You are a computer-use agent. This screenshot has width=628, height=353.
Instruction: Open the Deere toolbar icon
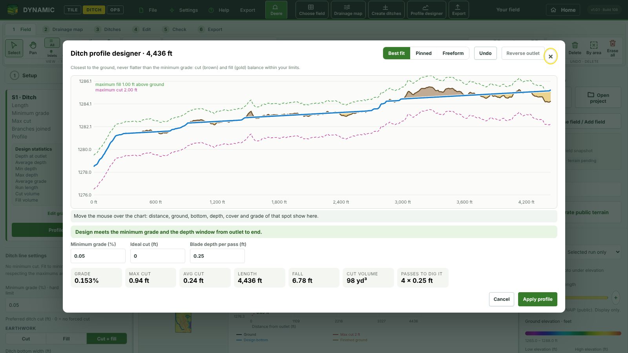point(276,10)
